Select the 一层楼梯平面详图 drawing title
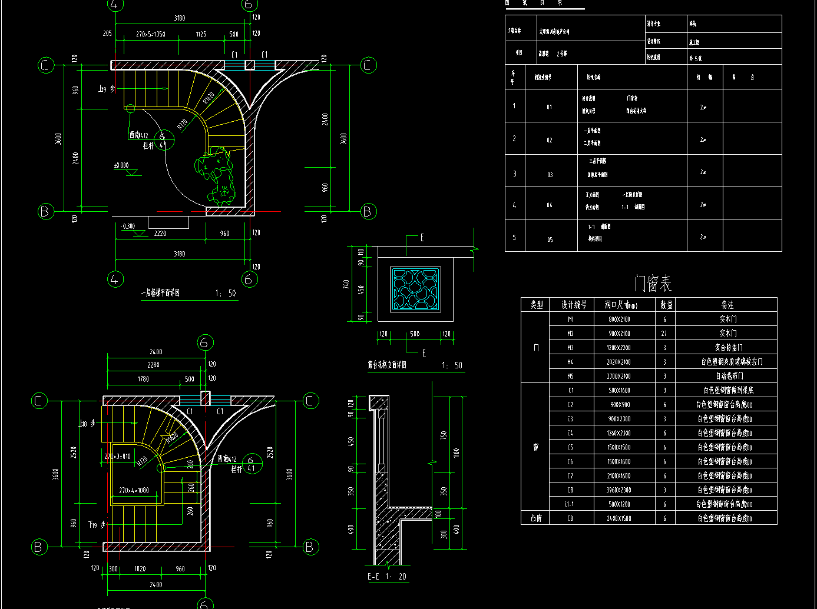Viewport: 817px width, 609px height. click(x=160, y=292)
